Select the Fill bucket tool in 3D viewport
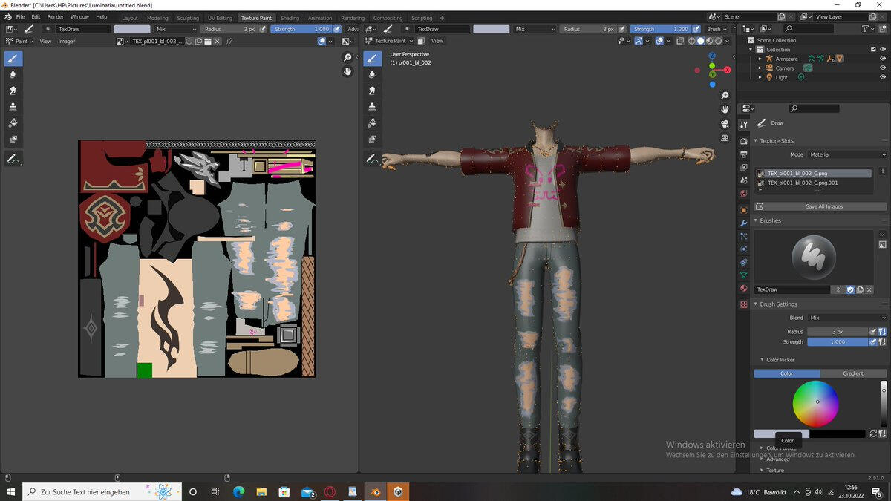The width and height of the screenshot is (891, 501). [373, 122]
